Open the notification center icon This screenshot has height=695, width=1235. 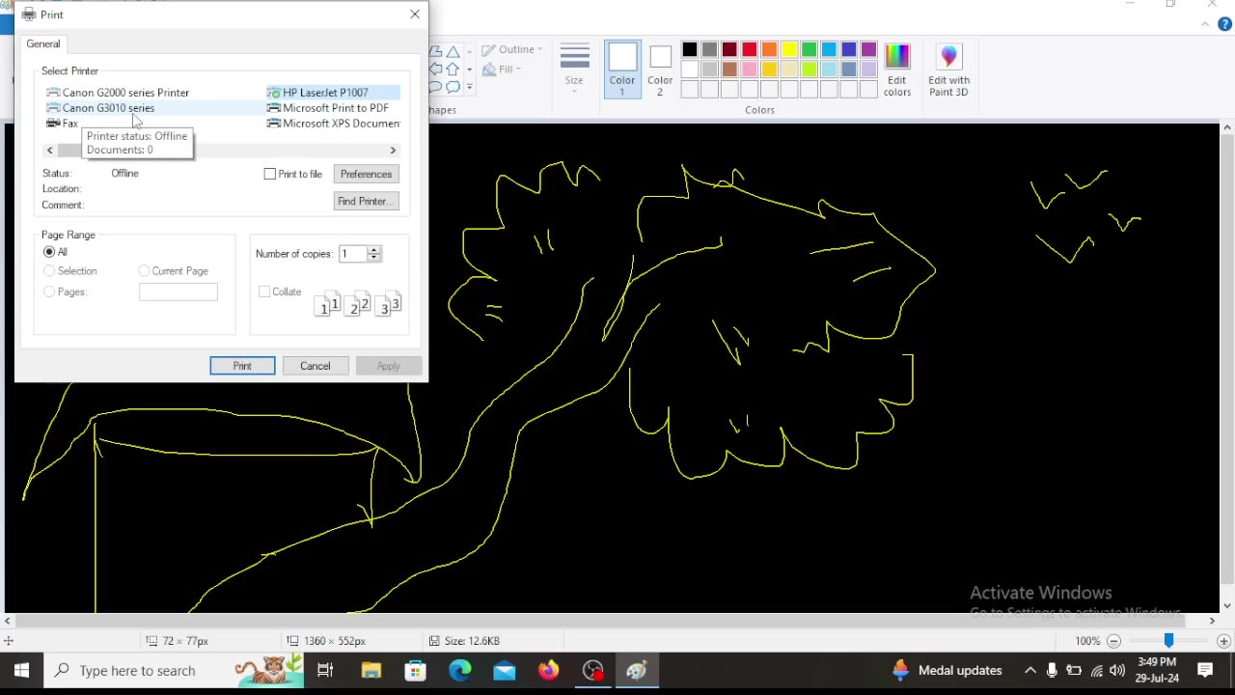[1205, 670]
